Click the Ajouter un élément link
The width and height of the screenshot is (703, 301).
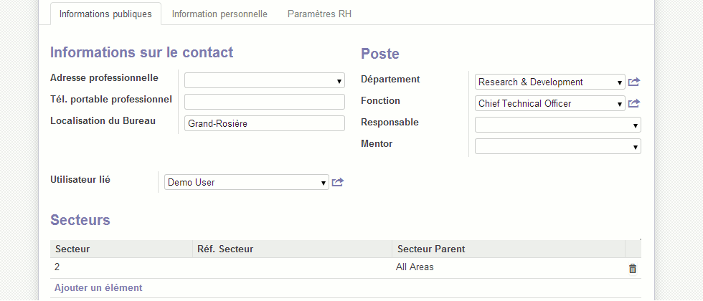click(x=99, y=287)
